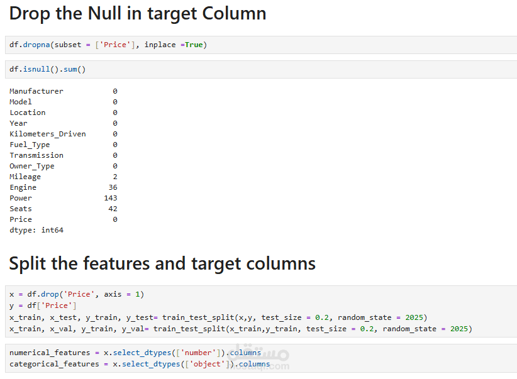The image size is (517, 379).
Task: Place cursor on the x = df.drop line
Action: click(x=77, y=294)
